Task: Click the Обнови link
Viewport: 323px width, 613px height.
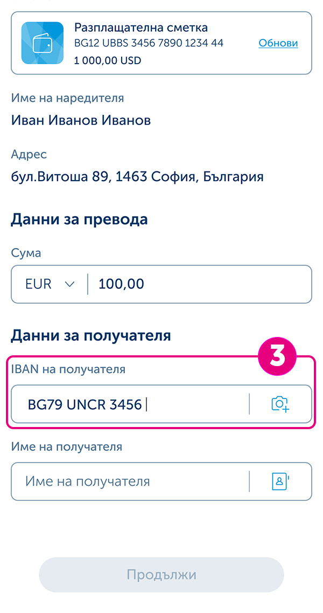Action: [x=278, y=43]
